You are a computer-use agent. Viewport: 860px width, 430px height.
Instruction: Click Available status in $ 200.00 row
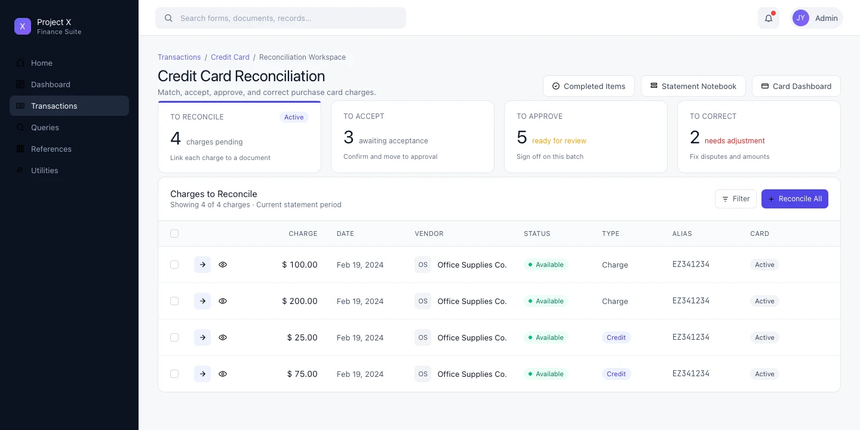coord(546,301)
